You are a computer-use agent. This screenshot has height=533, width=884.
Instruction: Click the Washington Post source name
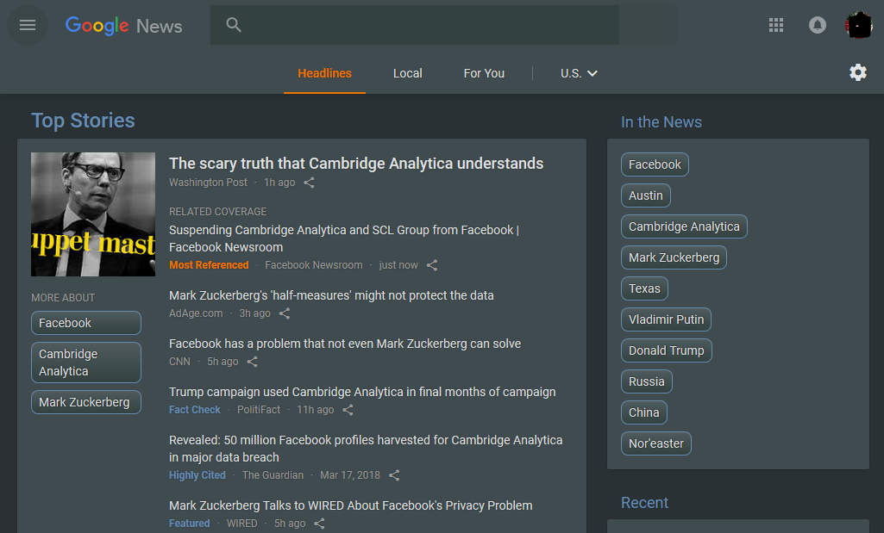tap(208, 183)
